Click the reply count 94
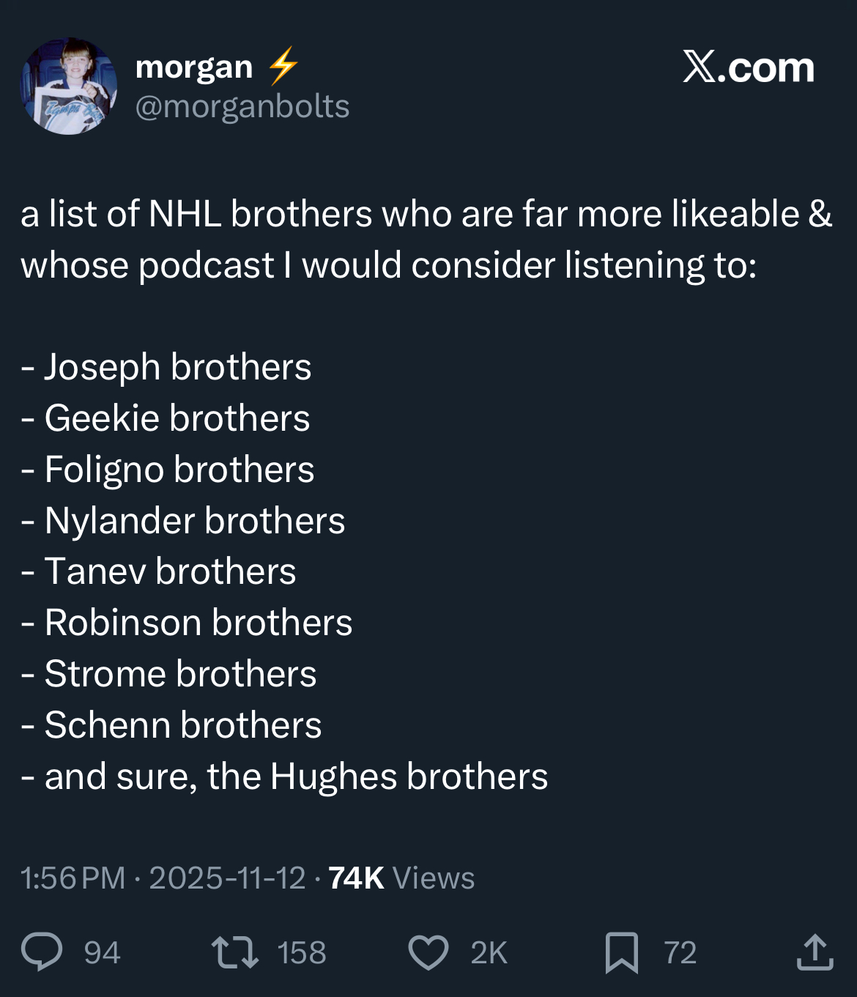 [x=102, y=953]
